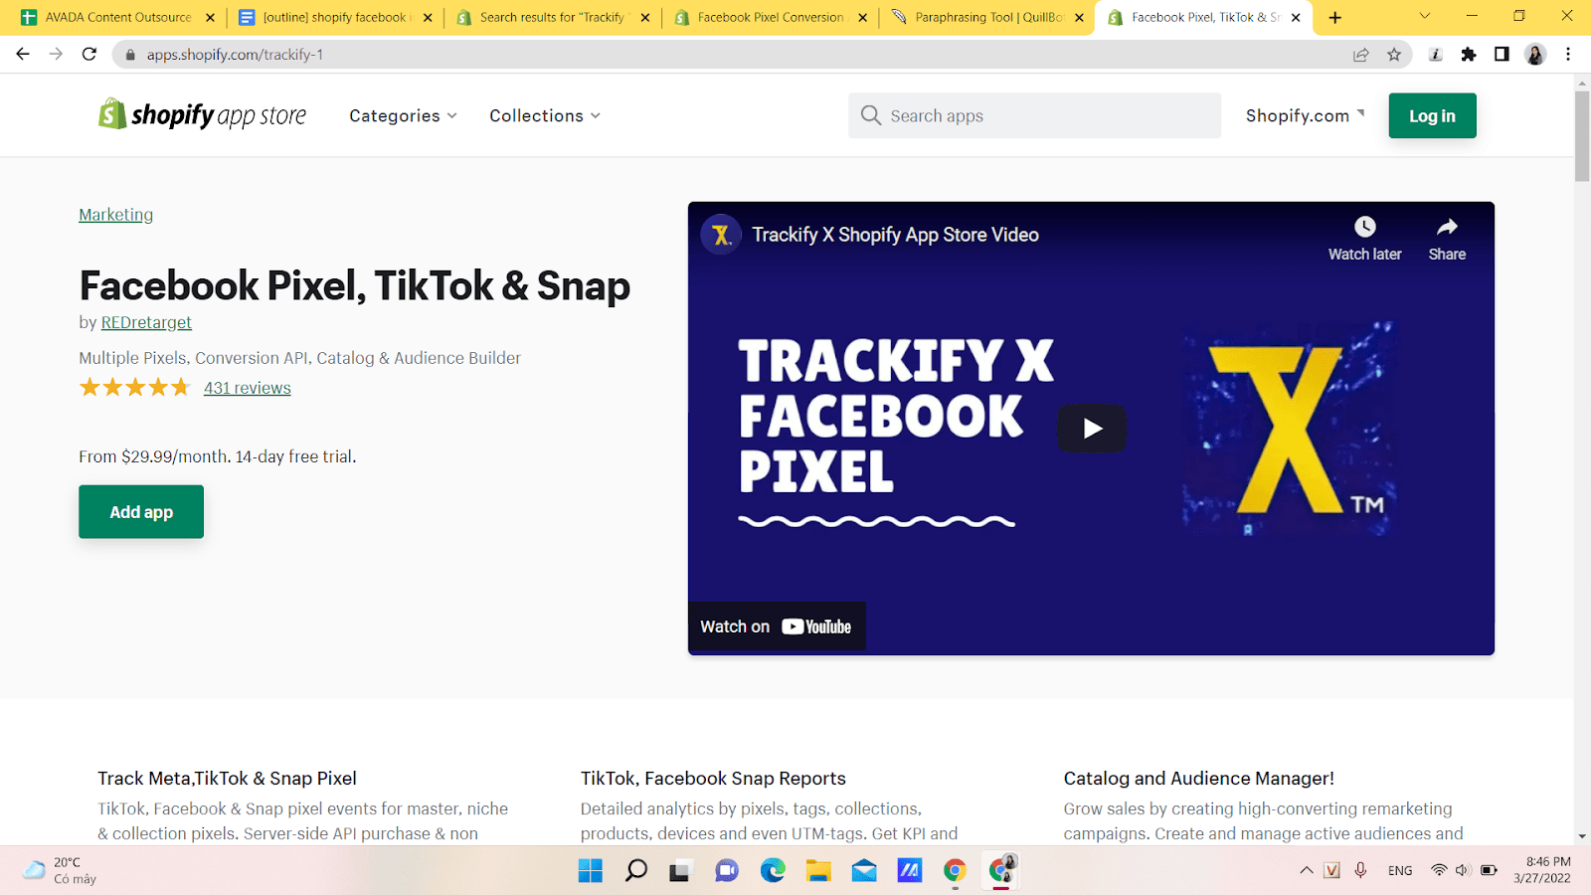The width and height of the screenshot is (1591, 895).
Task: Click the page vertical scrollbar thumb
Action: [x=1582, y=135]
